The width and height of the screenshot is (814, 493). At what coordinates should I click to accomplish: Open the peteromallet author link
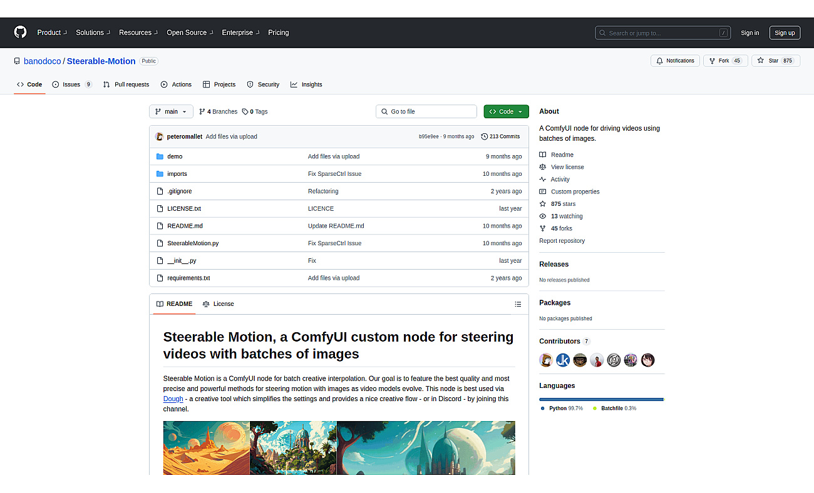coord(185,136)
